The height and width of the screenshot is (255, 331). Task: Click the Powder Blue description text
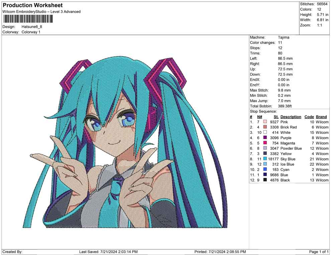pyautogui.click(x=291, y=148)
